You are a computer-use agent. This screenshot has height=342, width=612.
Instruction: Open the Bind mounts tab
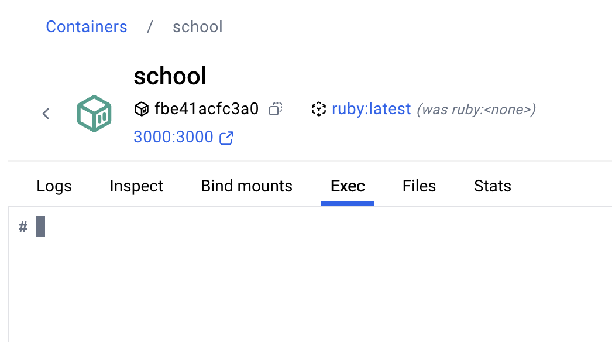(246, 186)
